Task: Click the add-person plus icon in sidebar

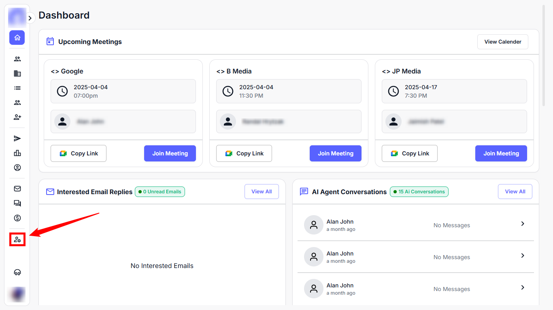Action: [17, 117]
